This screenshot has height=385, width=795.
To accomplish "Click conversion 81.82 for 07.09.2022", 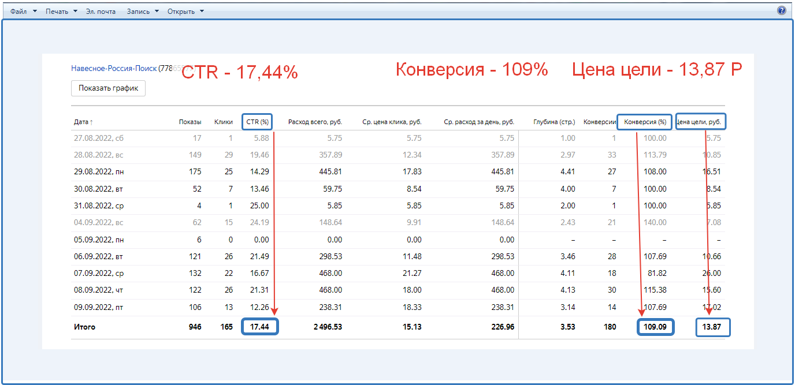I will (657, 274).
